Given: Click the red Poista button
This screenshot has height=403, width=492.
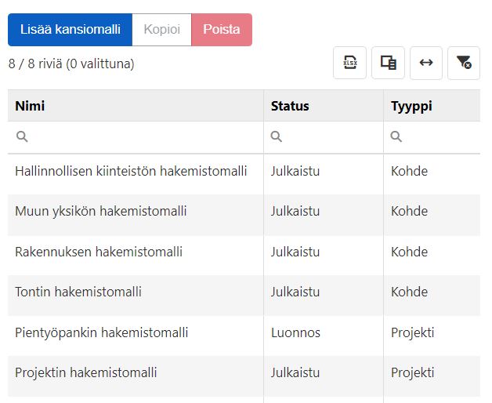Looking at the screenshot, I should tap(222, 30).
